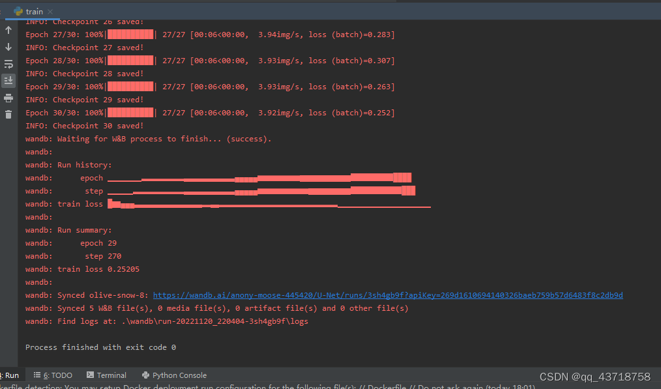Open the wandb.ai run URL link
Viewport: 661px width, 389px height.
tap(388, 295)
